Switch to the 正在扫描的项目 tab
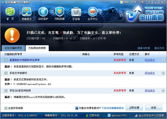Image resolution: width=167 pixels, height=119 pixels. point(13,48)
